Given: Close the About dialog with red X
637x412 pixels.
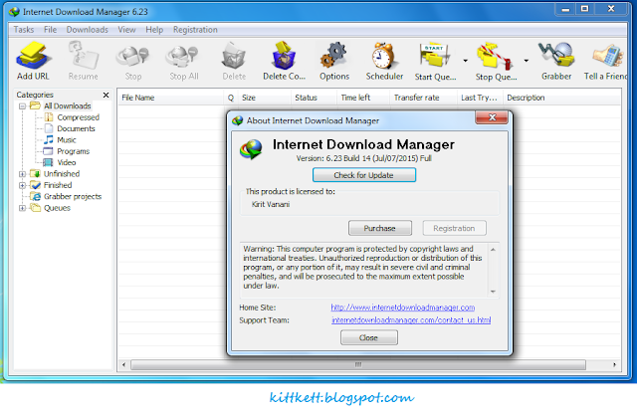Looking at the screenshot, I should [492, 117].
